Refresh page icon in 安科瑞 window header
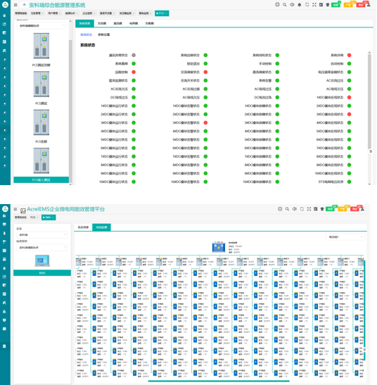This screenshot has height=385, width=377. tap(307, 5)
